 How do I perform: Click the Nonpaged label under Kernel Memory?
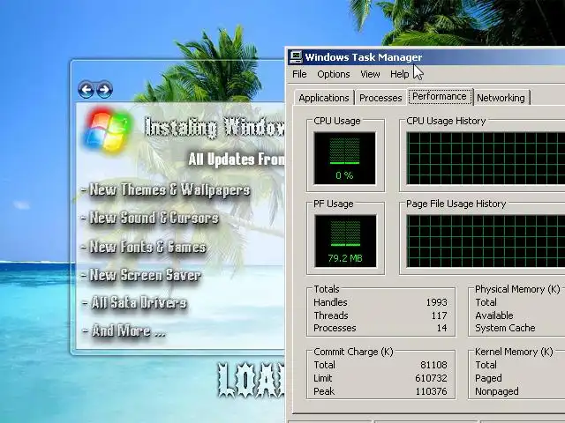click(x=496, y=391)
